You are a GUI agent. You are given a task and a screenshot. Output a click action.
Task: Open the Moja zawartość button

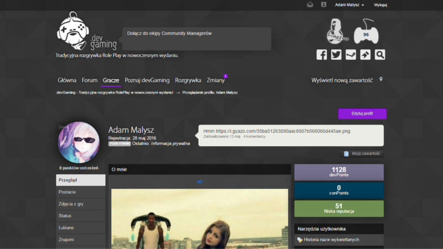pyautogui.click(x=362, y=154)
